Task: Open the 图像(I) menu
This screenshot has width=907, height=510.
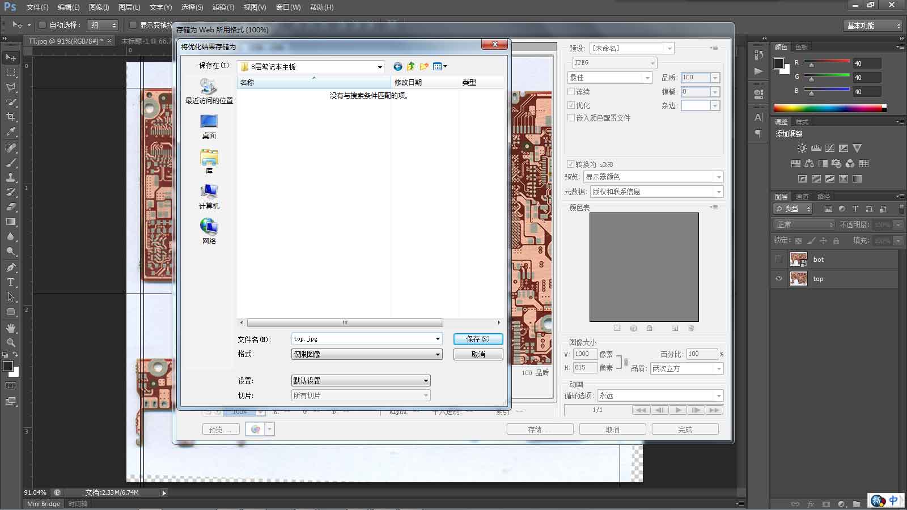Action: (x=99, y=7)
